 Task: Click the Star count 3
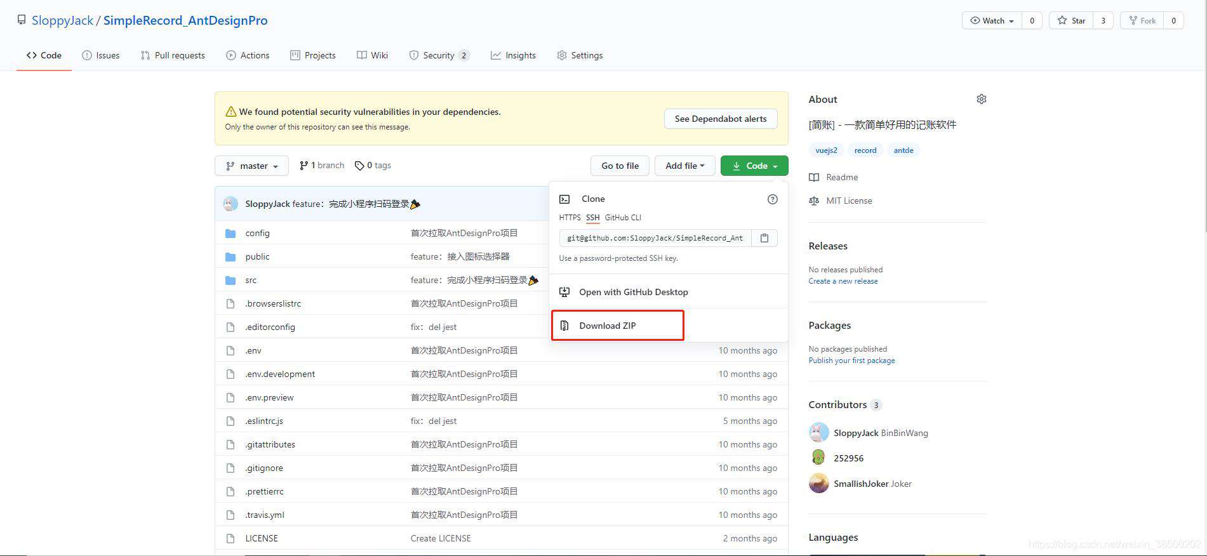click(1103, 20)
